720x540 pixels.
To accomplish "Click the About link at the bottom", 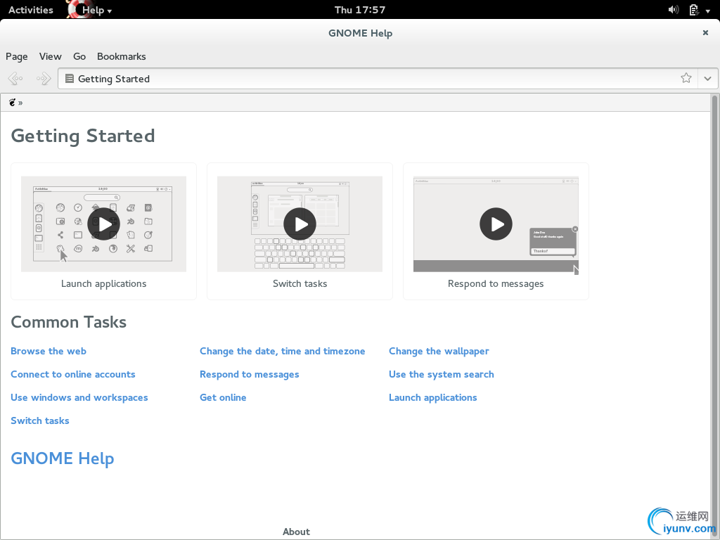I will (296, 532).
